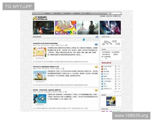
Task: Open the fruit game thumbnail in first post
Action: pyautogui.click(x=40, y=52)
